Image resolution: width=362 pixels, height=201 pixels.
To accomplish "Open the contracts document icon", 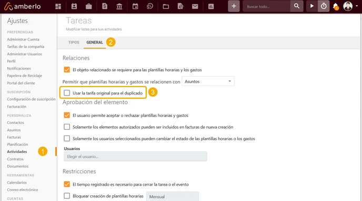I will coord(180,6).
